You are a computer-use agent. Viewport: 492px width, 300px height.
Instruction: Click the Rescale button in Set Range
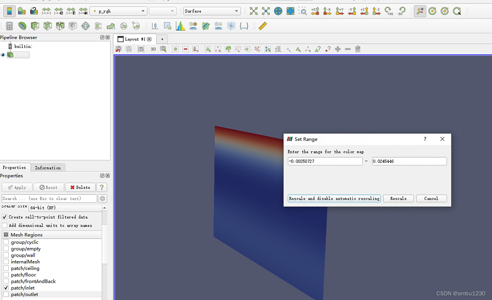point(398,198)
